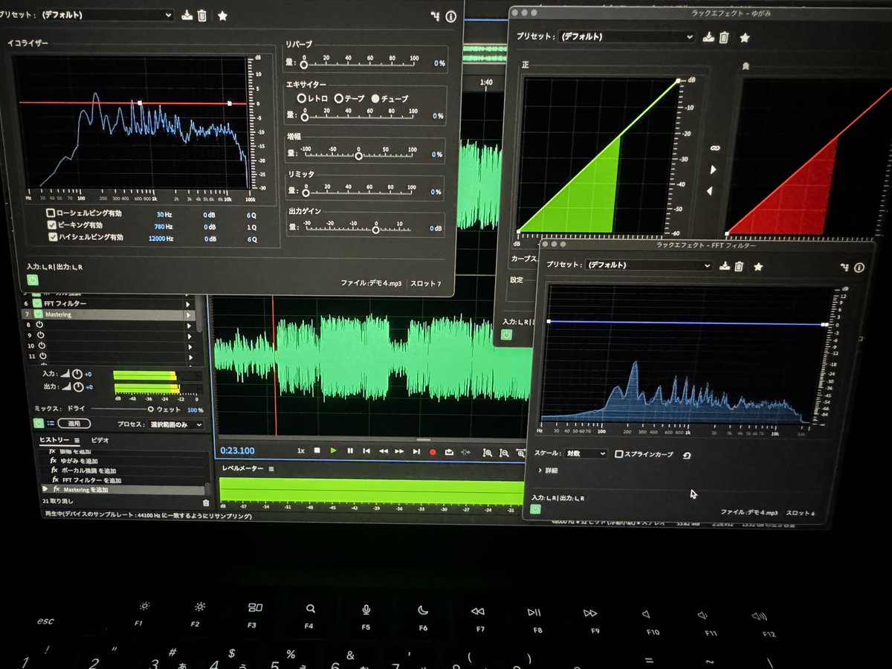Toggle power for FFT フィルター rack slot
The image size is (892, 669).
(x=38, y=304)
